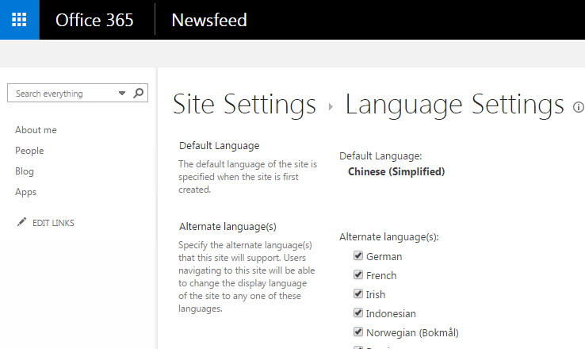This screenshot has width=585, height=349.
Task: Click the search magnifier icon
Action: 139,93
